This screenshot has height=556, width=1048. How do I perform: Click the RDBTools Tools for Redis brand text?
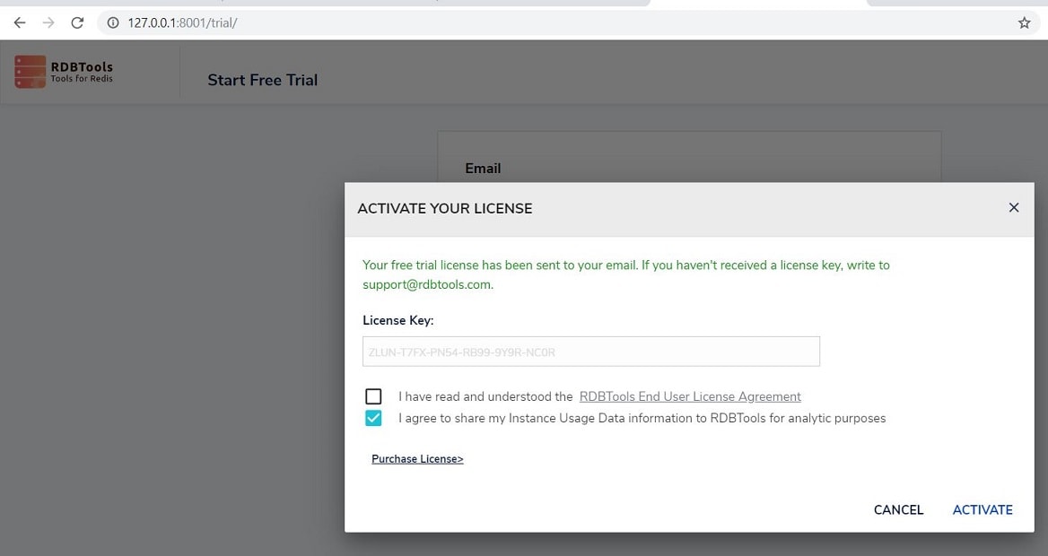(82, 72)
